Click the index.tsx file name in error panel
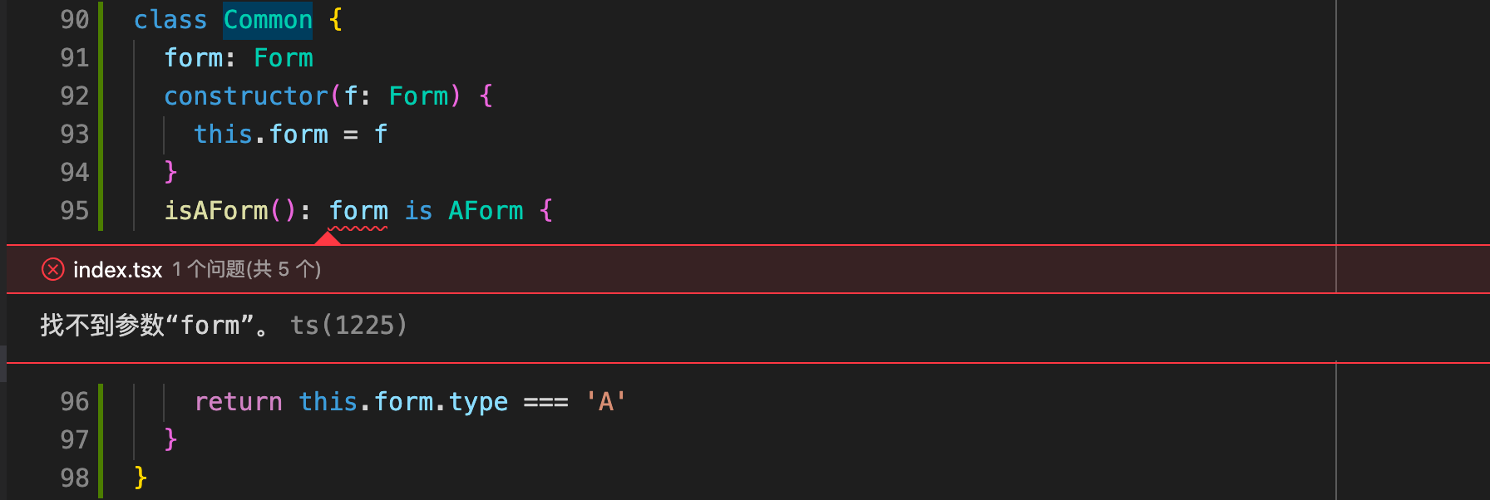This screenshot has height=500, width=1490. pos(117,270)
